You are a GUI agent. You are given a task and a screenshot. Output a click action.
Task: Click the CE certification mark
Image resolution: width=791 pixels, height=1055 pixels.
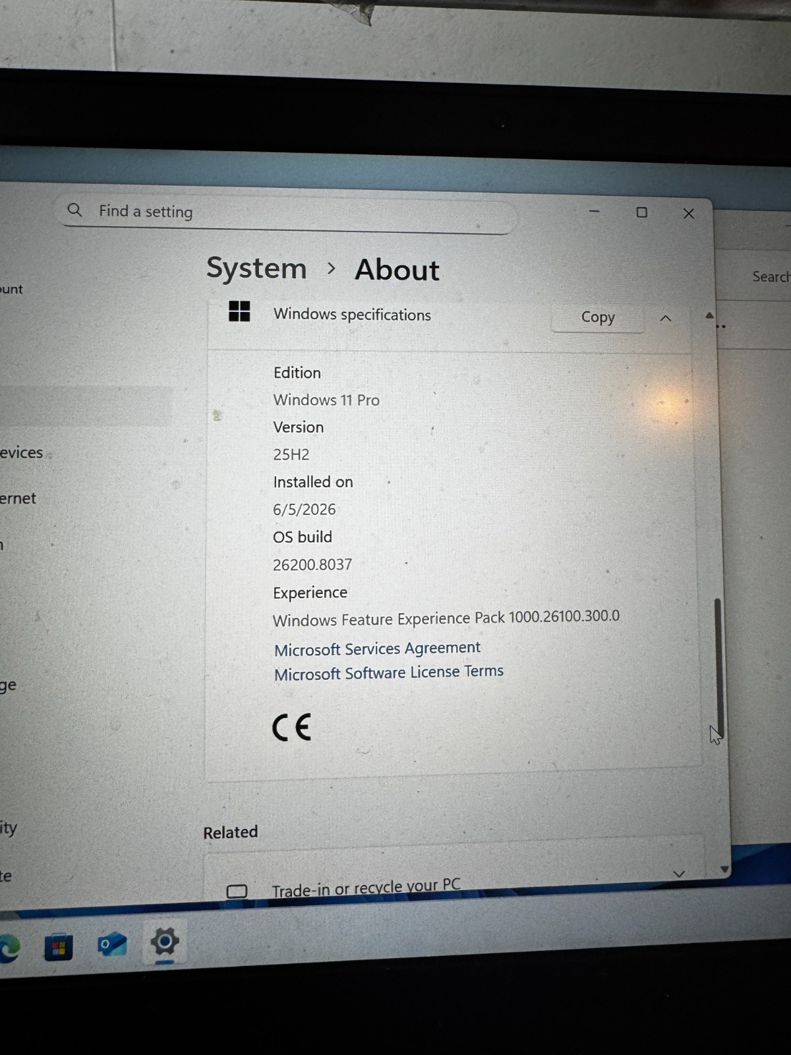click(291, 727)
